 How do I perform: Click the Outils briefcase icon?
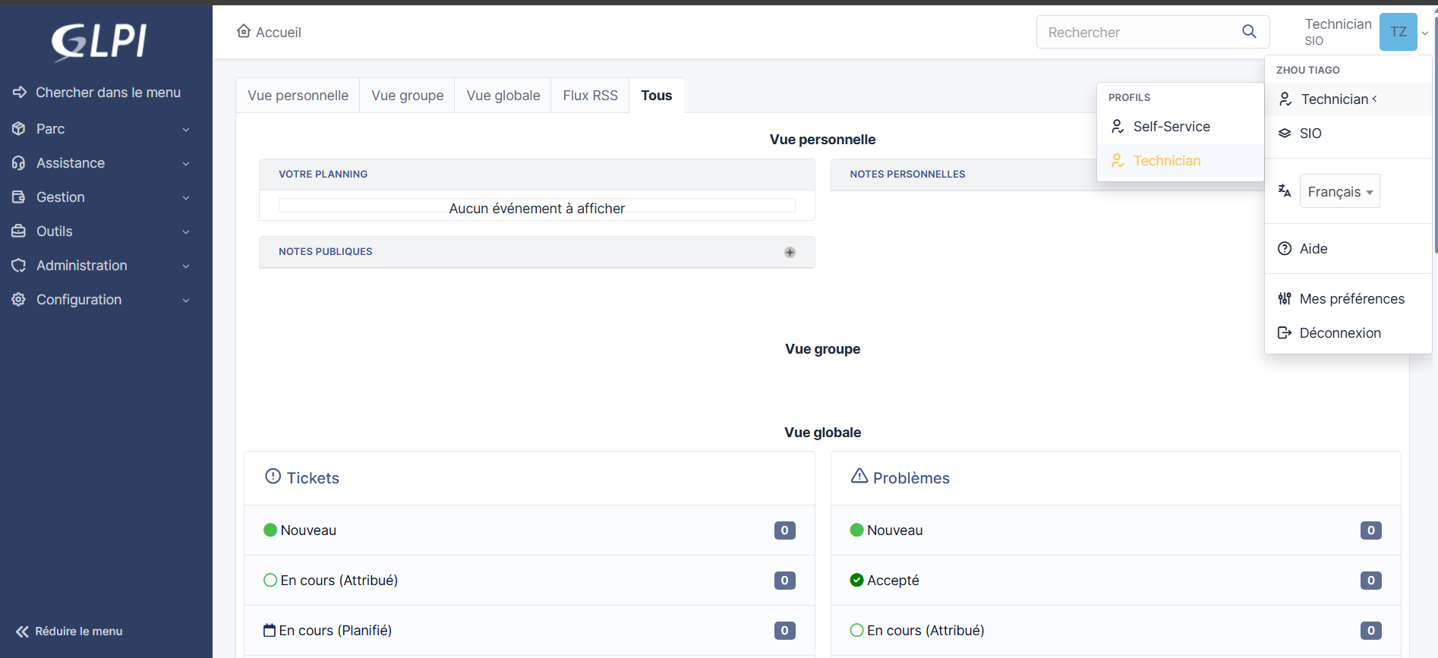19,231
